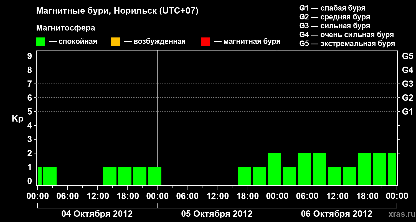Viewport: 416px width, 222px height.
Task: Click the 'Kp' axis title
Action: (x=17, y=119)
